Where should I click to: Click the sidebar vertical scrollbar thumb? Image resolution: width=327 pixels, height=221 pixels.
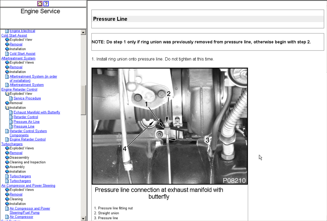[83, 100]
